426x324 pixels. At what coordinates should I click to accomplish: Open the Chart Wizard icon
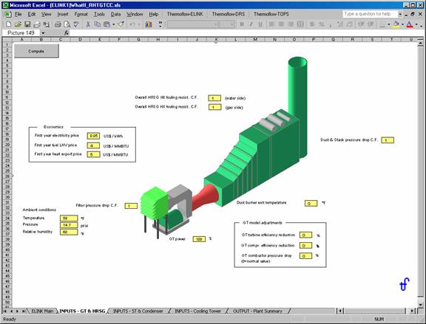tap(149, 24)
